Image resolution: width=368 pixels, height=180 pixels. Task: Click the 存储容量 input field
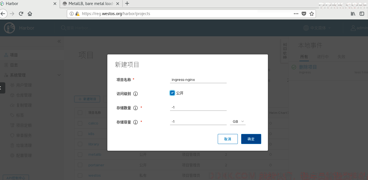[198, 121]
